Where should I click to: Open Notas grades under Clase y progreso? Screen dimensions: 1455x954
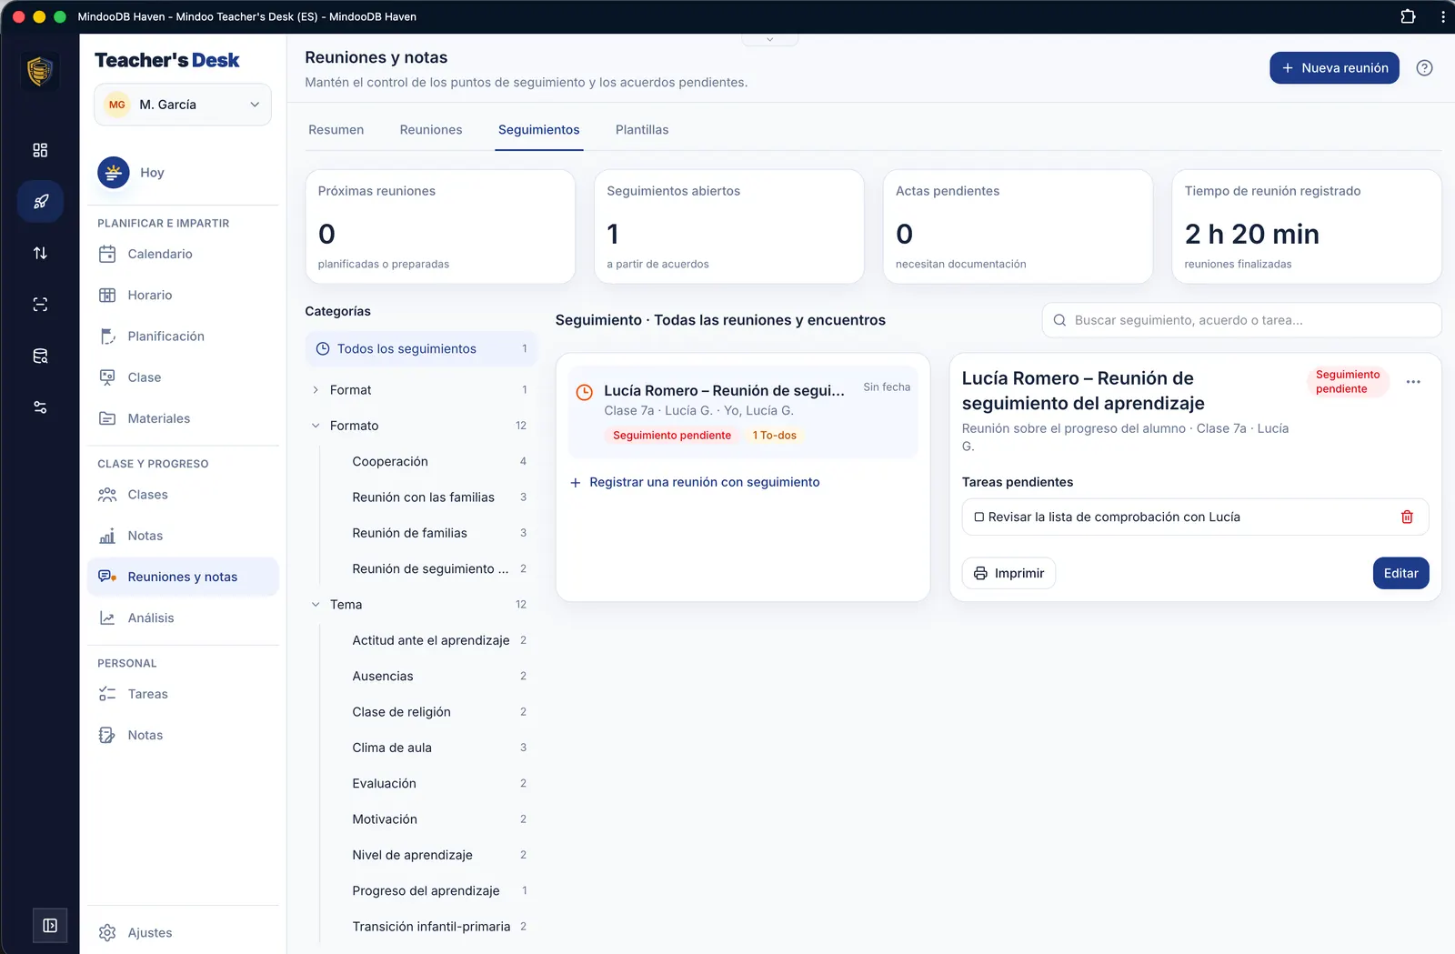pyautogui.click(x=183, y=536)
